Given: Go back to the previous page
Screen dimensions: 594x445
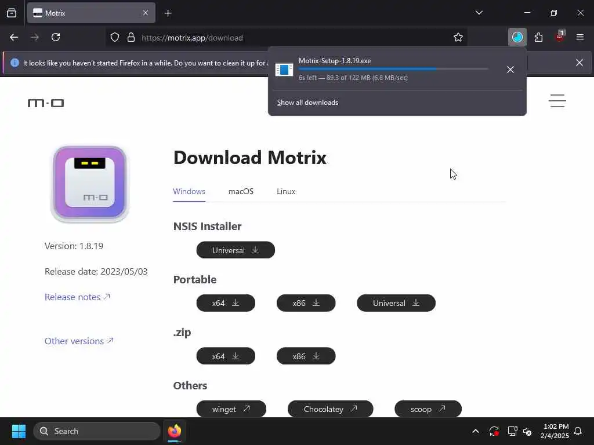Looking at the screenshot, I should tap(14, 38).
